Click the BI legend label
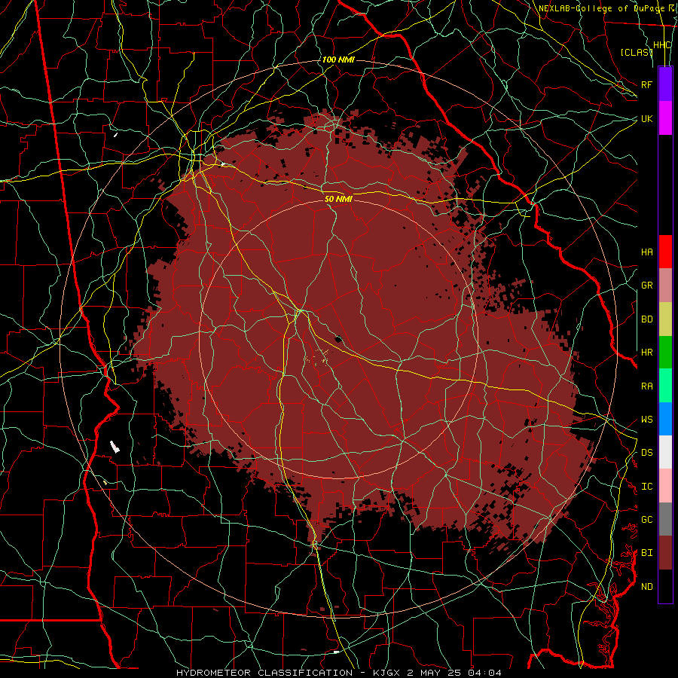The image size is (678, 678). pos(646,553)
